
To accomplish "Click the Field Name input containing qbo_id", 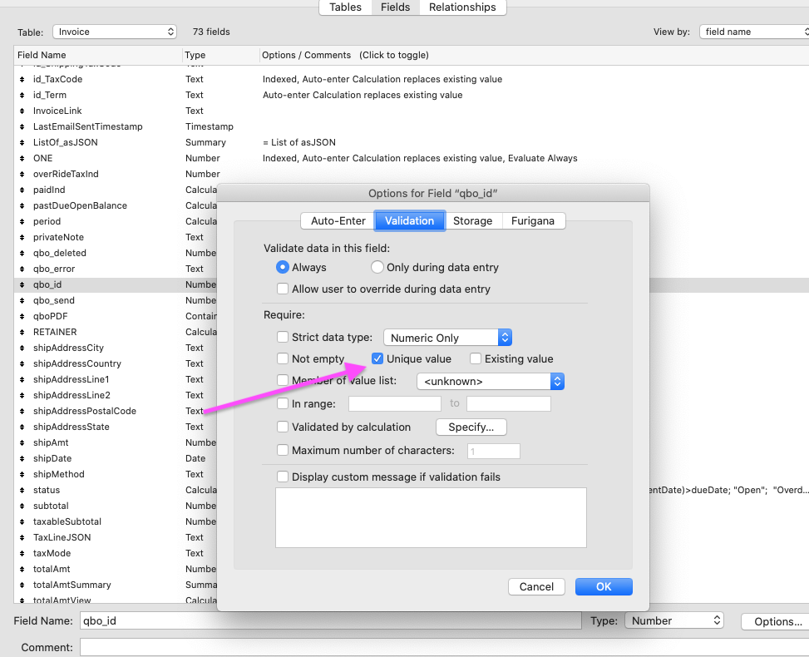I will click(330, 620).
